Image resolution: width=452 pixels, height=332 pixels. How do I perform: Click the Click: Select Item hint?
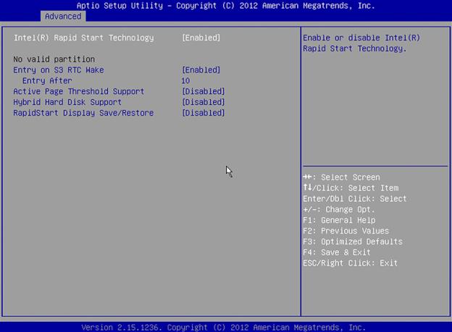[x=351, y=188]
